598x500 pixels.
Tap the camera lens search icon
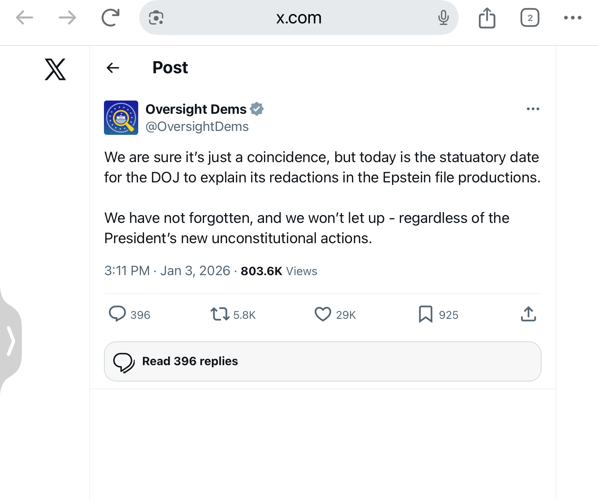pos(156,18)
